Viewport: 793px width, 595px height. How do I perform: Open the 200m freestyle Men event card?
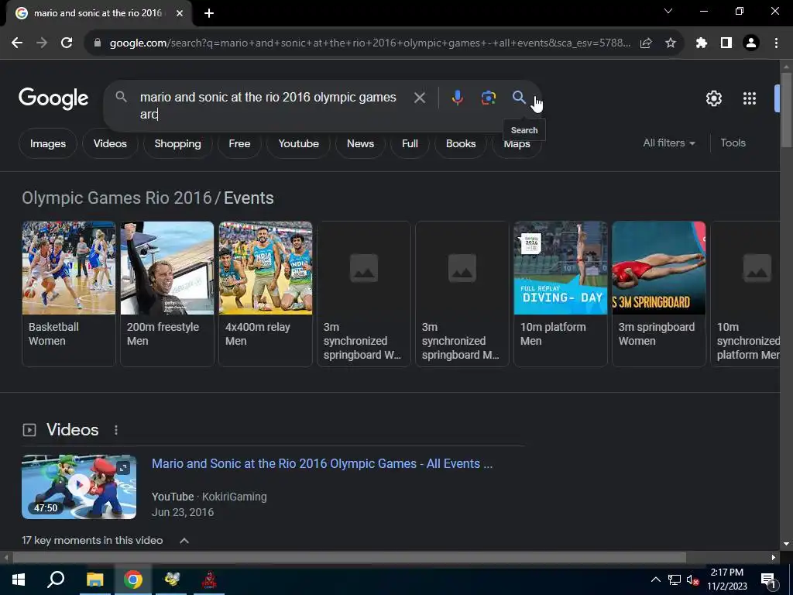[167, 294]
